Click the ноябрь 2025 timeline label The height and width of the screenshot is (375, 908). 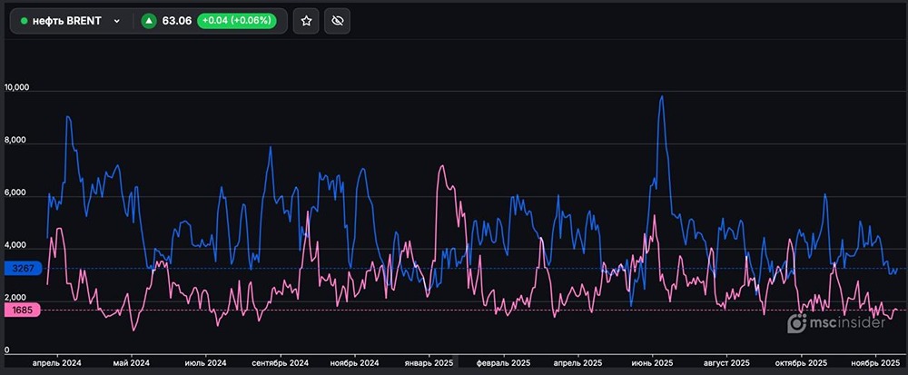(873, 363)
